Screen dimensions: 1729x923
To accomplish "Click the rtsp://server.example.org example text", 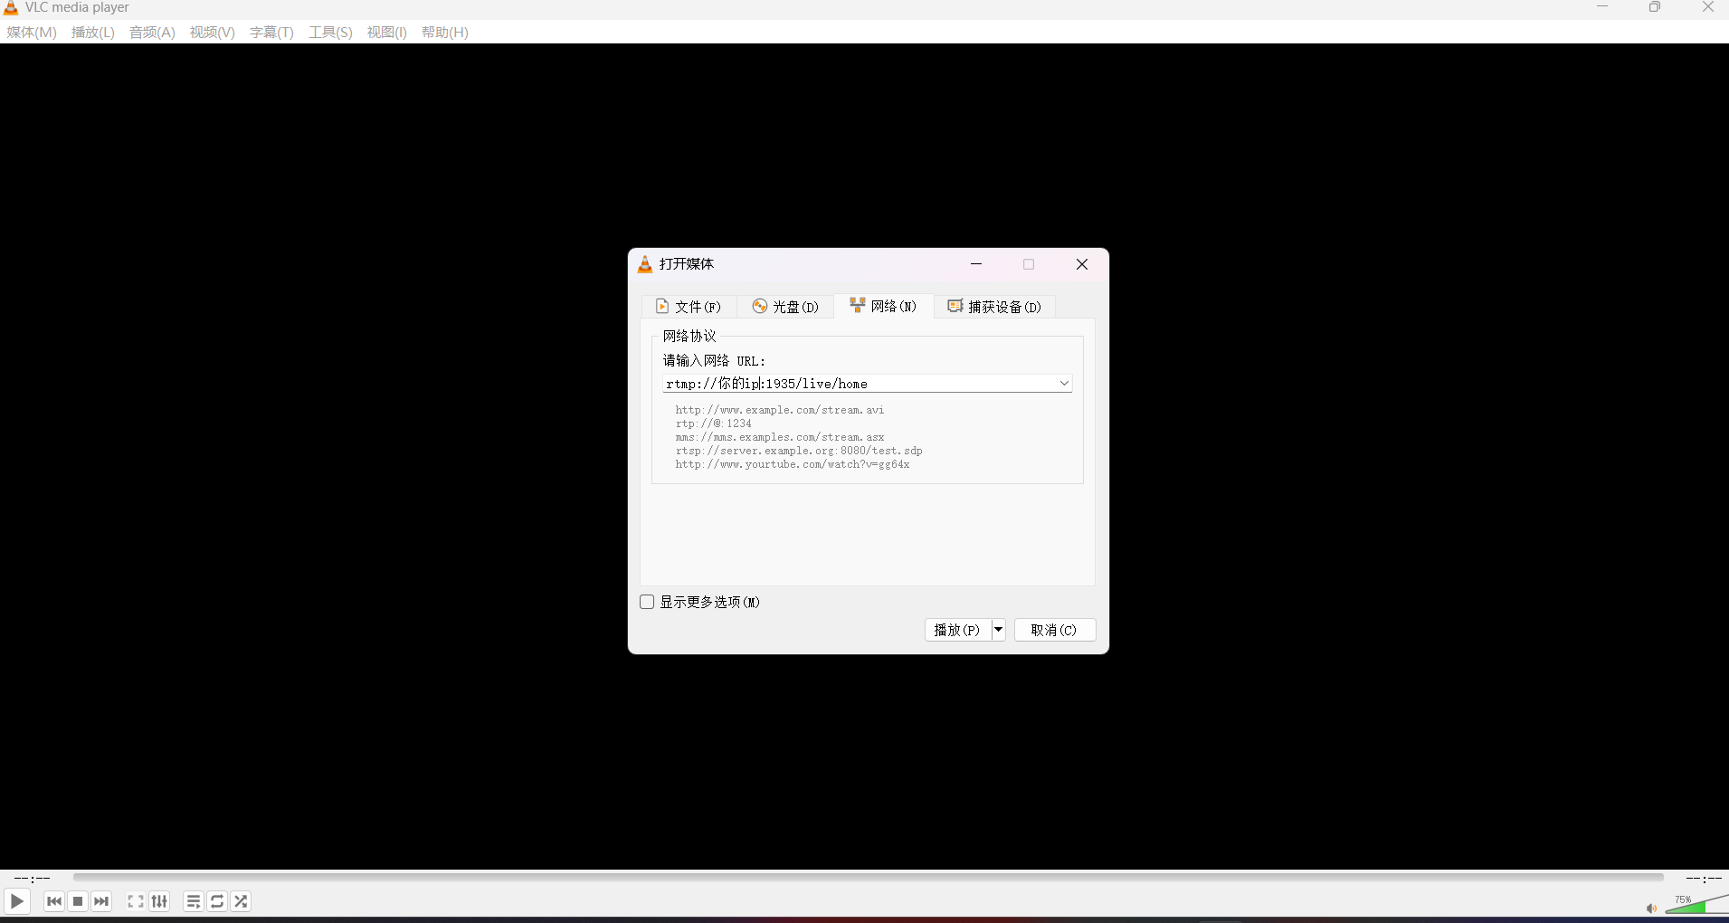I will tap(799, 451).
